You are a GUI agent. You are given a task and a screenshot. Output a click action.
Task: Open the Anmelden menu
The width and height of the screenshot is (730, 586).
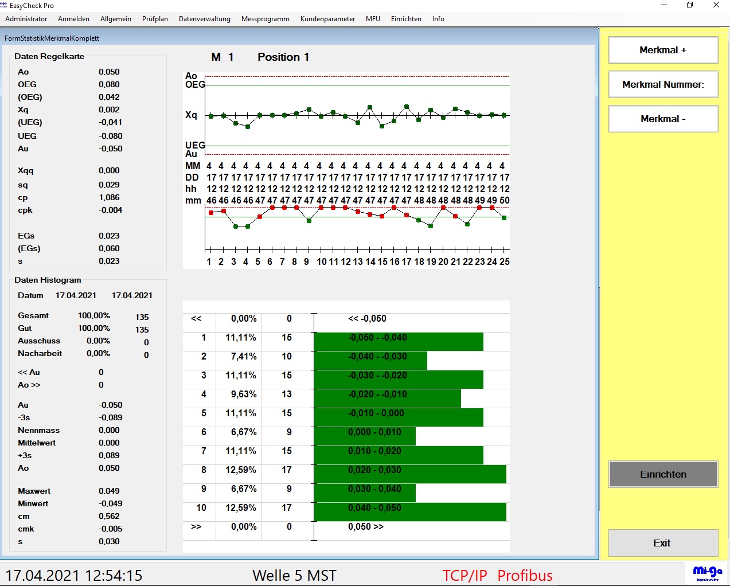[73, 19]
